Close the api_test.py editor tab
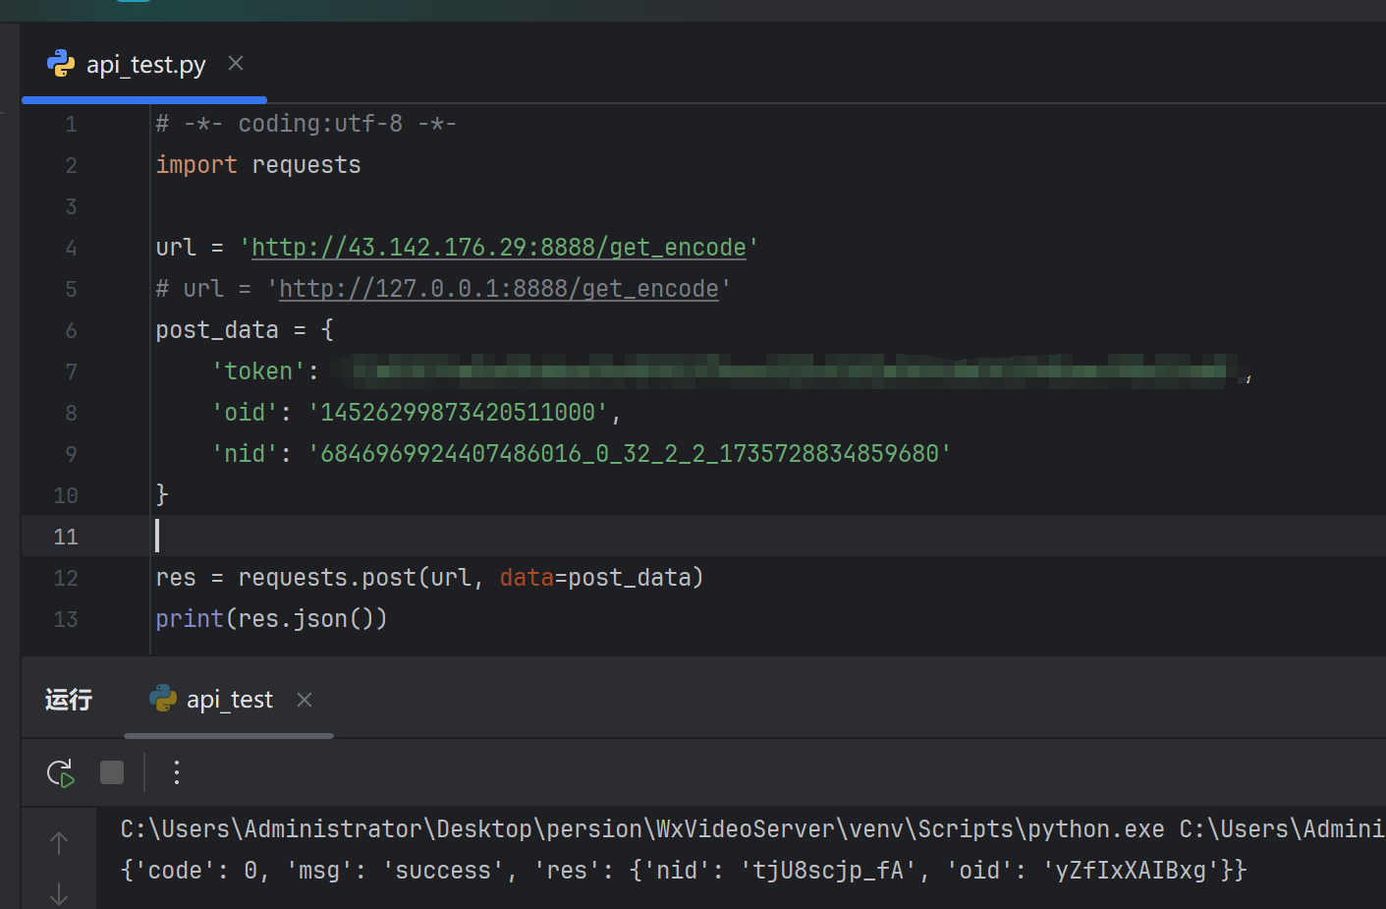The height and width of the screenshot is (909, 1386). click(236, 64)
